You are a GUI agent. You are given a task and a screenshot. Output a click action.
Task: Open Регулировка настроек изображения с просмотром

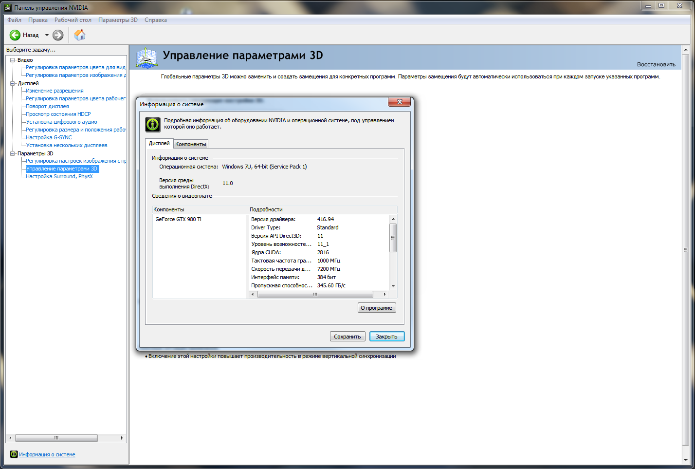[x=76, y=161]
